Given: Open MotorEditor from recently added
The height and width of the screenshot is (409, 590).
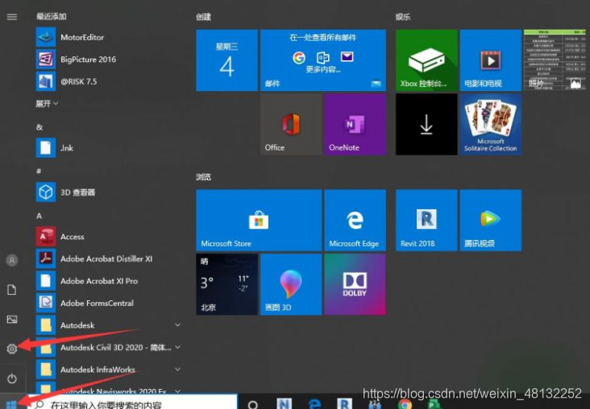Looking at the screenshot, I should [x=81, y=37].
